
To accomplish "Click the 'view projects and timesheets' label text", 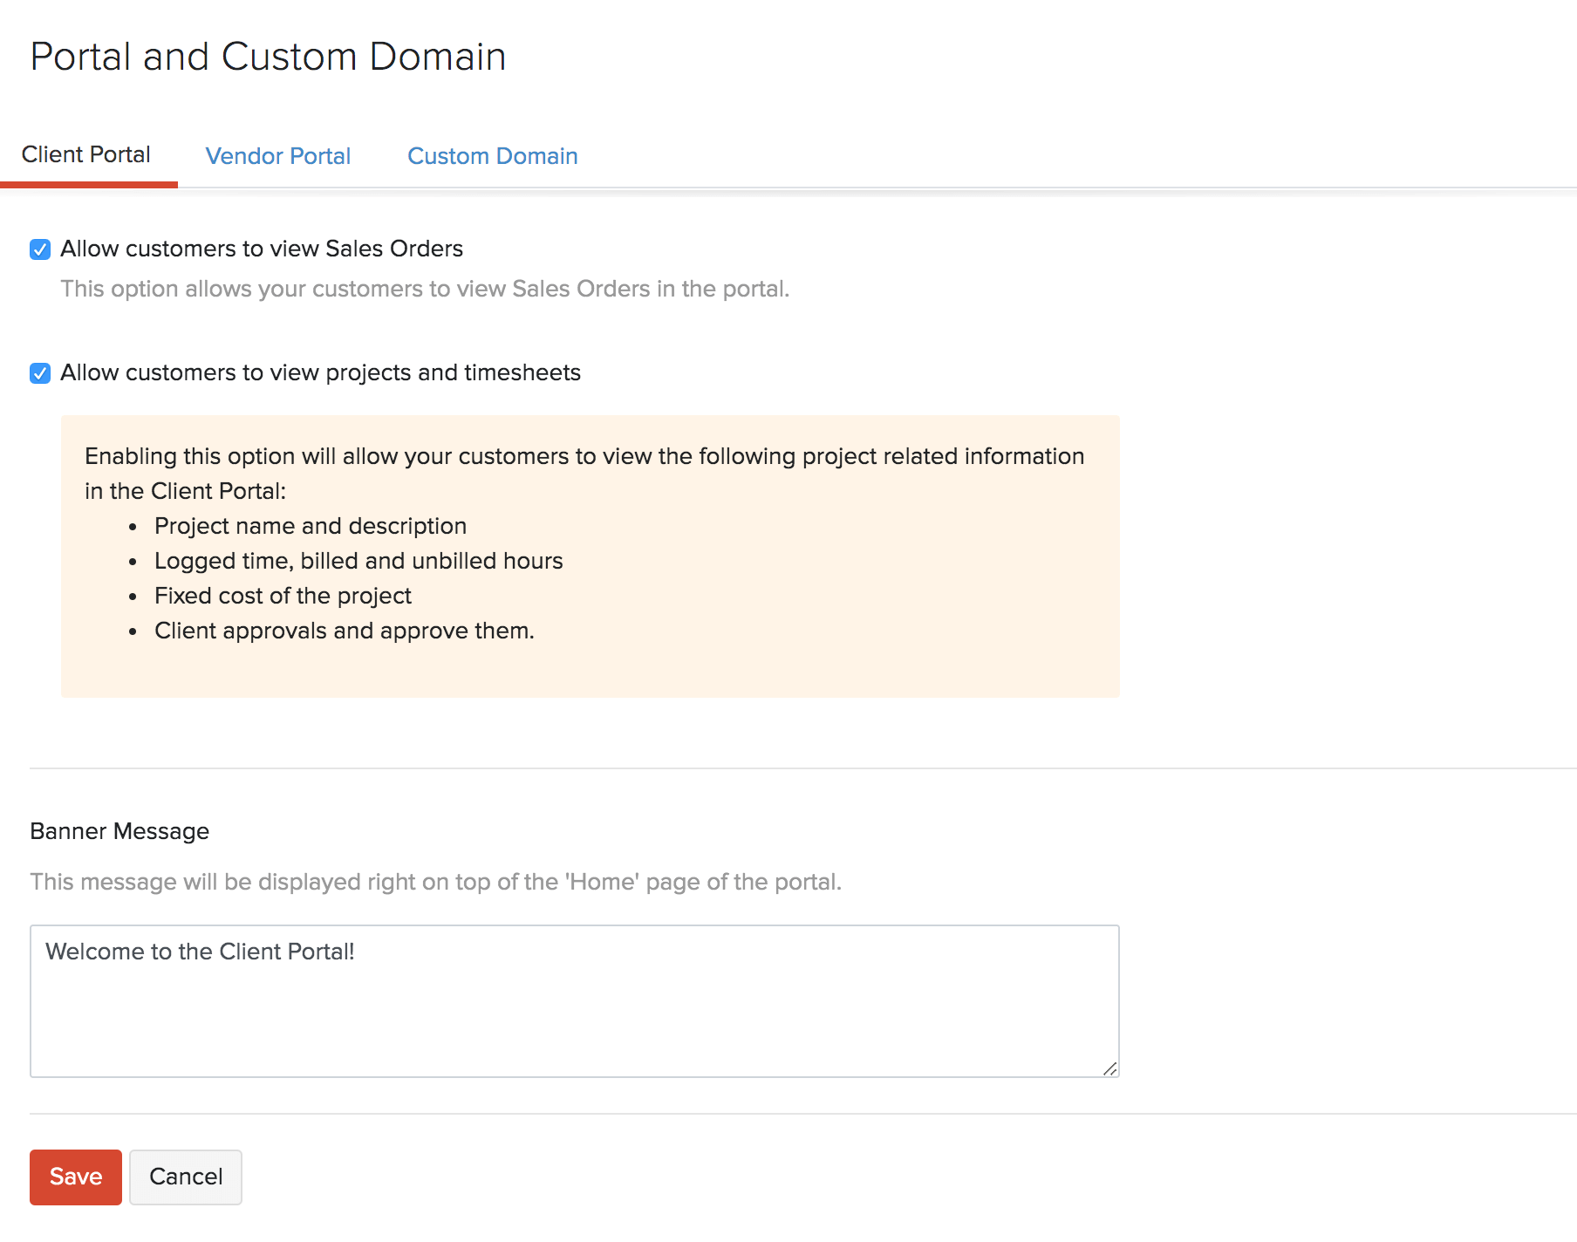I will pyautogui.click(x=320, y=373).
